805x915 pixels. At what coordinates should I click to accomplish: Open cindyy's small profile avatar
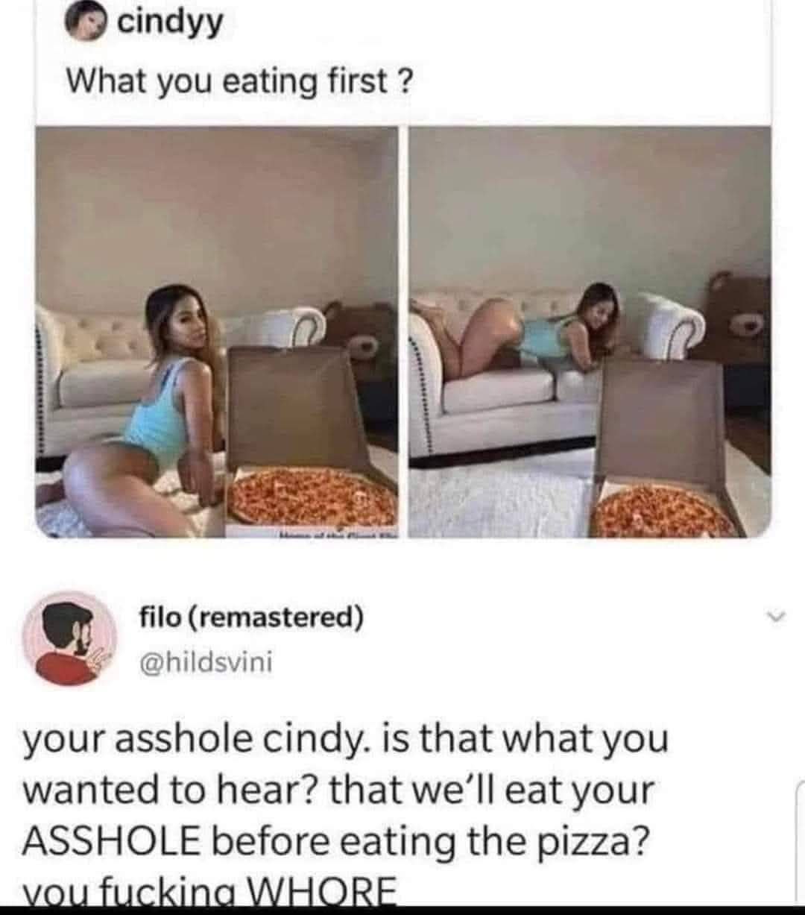(88, 23)
